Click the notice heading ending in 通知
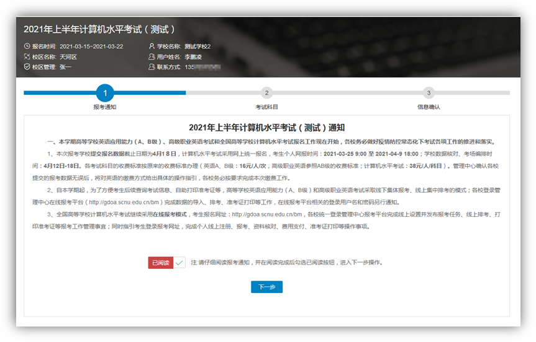This screenshot has width=536, height=342. point(266,127)
